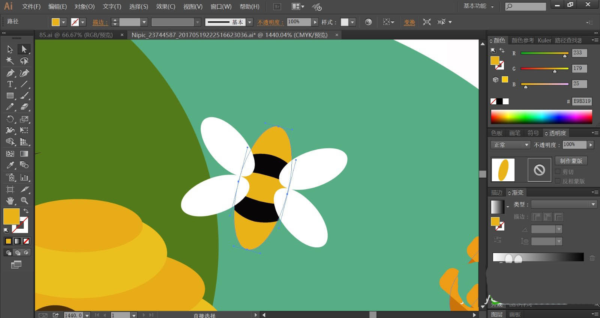Select the Pen tool
The image size is (600, 318).
pyautogui.click(x=10, y=73)
